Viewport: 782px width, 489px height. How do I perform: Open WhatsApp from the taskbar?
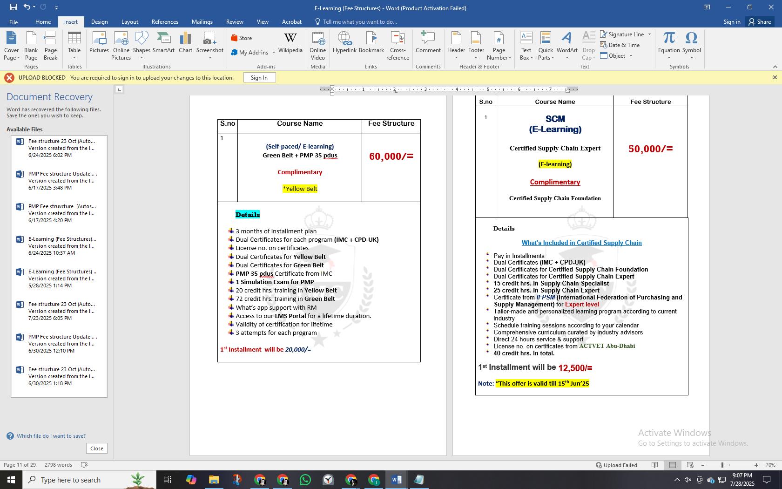click(305, 480)
